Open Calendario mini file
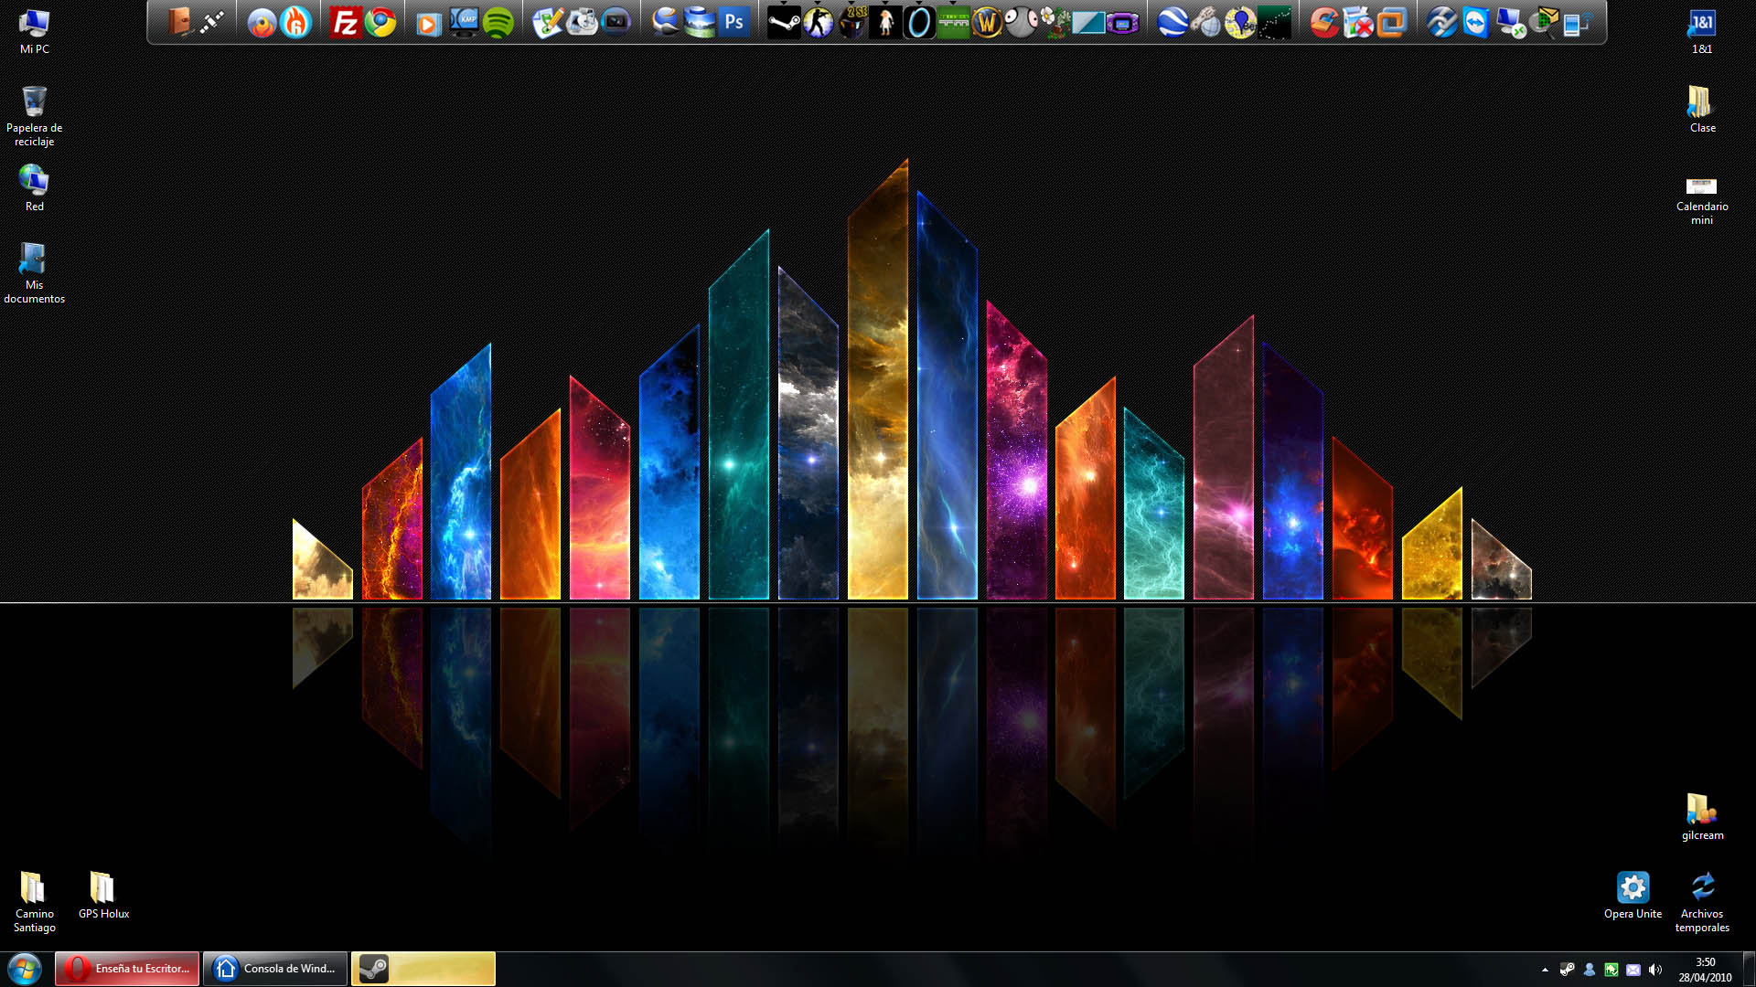Screen dimensions: 1756x987 1702,200
